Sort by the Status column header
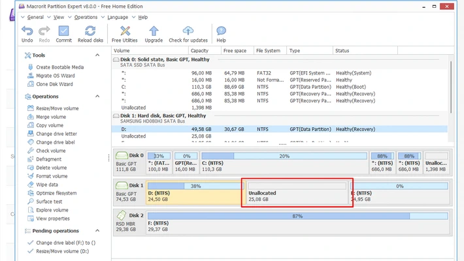464x261 pixels. tap(365, 50)
